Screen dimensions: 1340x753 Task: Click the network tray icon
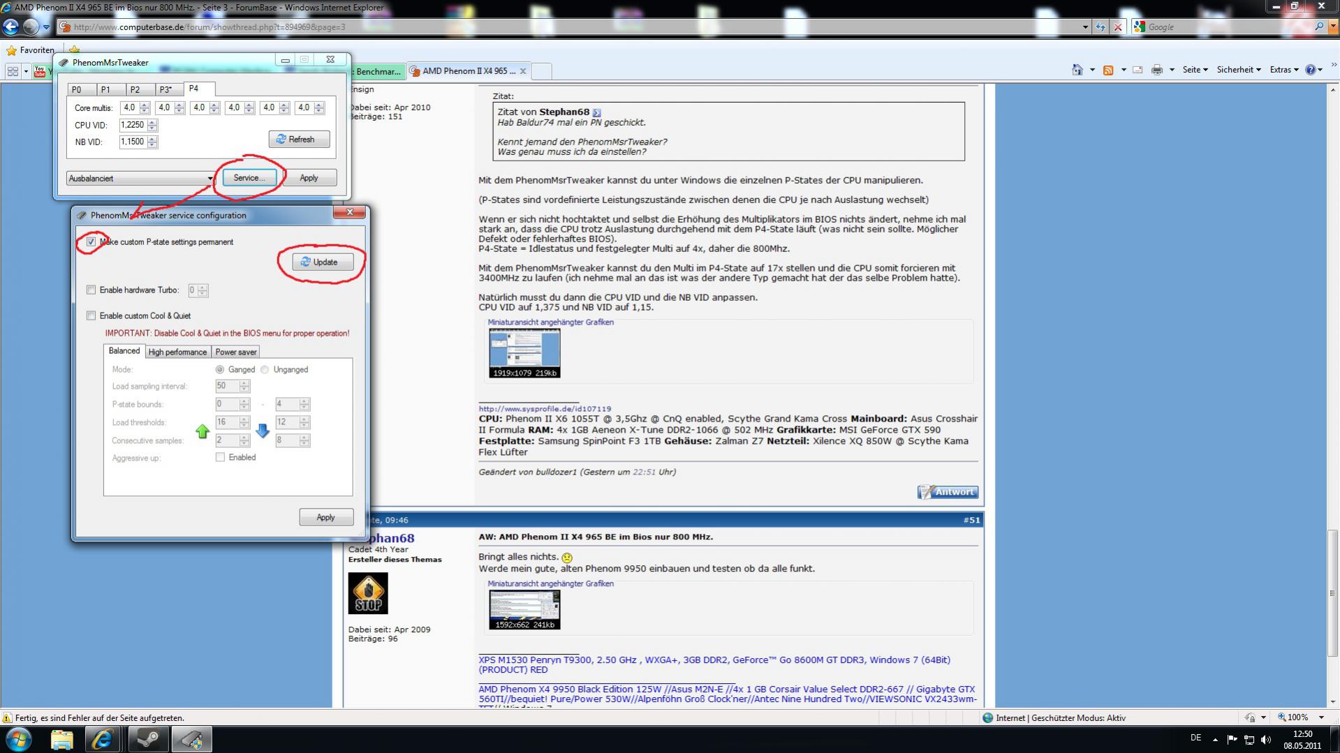[x=1249, y=739]
